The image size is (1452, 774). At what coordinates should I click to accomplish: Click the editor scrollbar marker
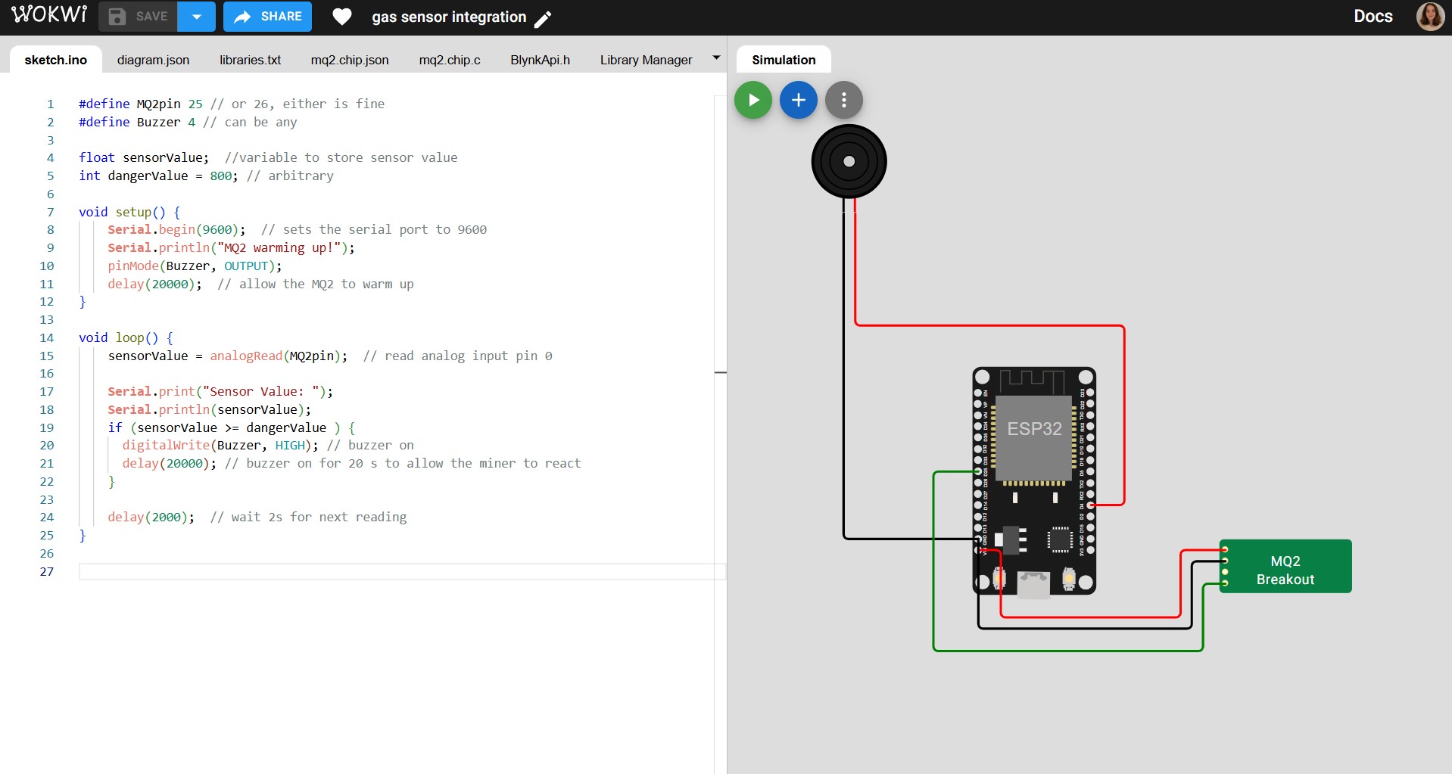pyautogui.click(x=721, y=372)
